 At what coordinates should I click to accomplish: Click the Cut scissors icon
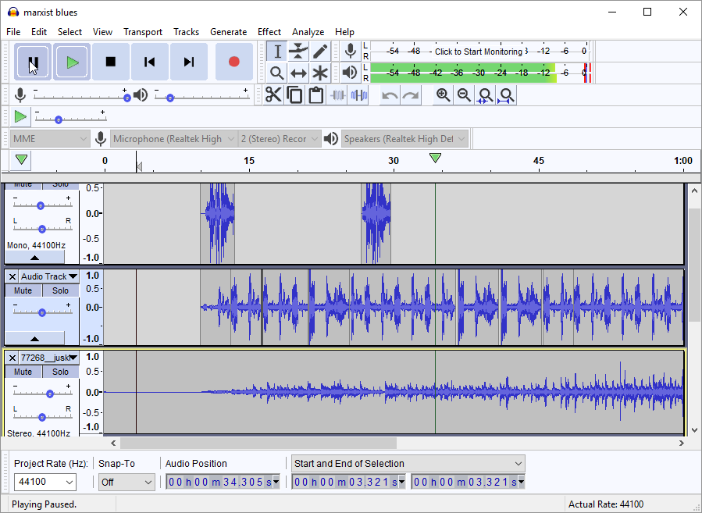click(273, 95)
